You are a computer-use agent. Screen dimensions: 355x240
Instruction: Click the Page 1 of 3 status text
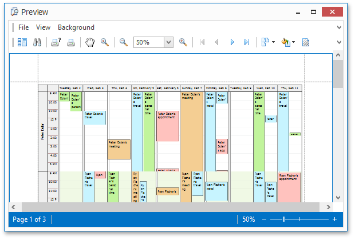tap(29, 219)
